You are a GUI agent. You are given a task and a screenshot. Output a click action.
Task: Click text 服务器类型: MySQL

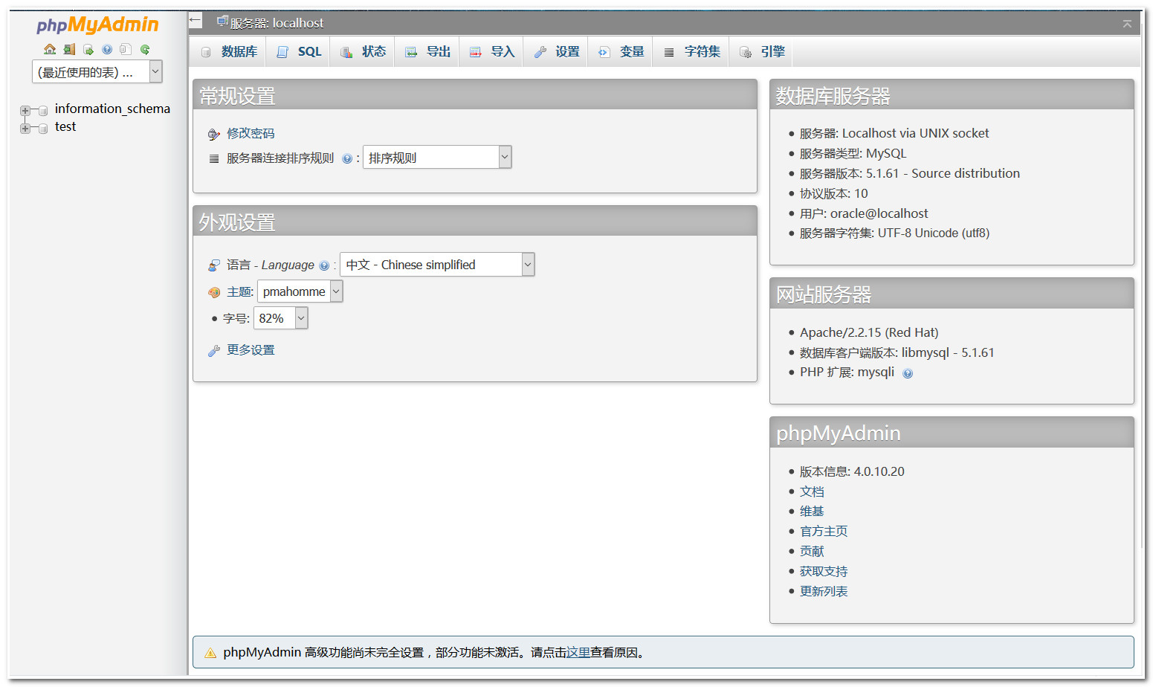coord(853,153)
